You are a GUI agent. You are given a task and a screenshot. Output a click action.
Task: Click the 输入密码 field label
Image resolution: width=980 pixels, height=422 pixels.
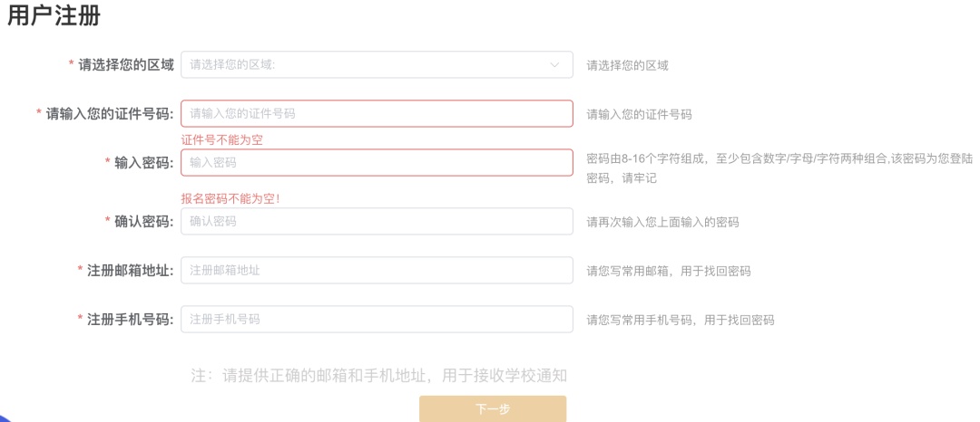[143, 163]
